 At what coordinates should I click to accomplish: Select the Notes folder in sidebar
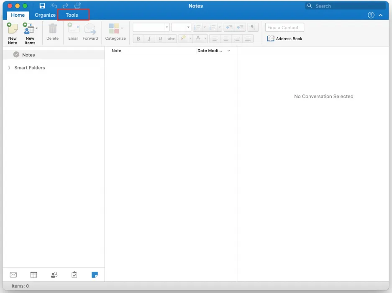point(54,55)
